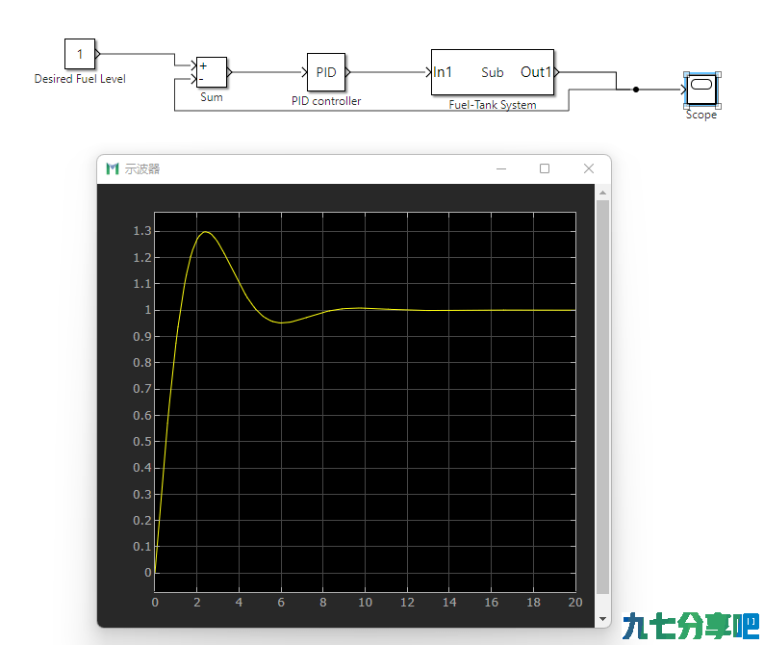Click the 'Scope' block label
Image resolution: width=764 pixels, height=645 pixels.
click(x=701, y=115)
